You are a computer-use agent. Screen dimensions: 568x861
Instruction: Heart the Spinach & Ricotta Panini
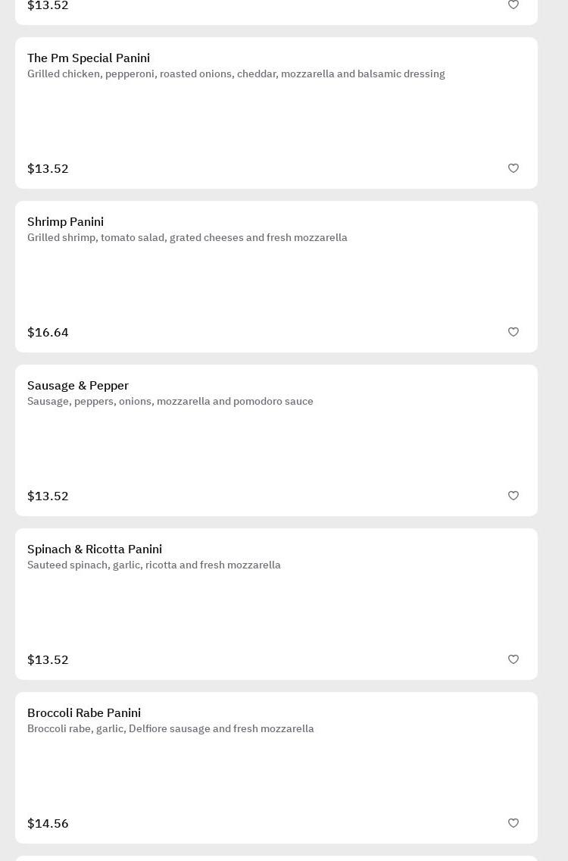[513, 659]
